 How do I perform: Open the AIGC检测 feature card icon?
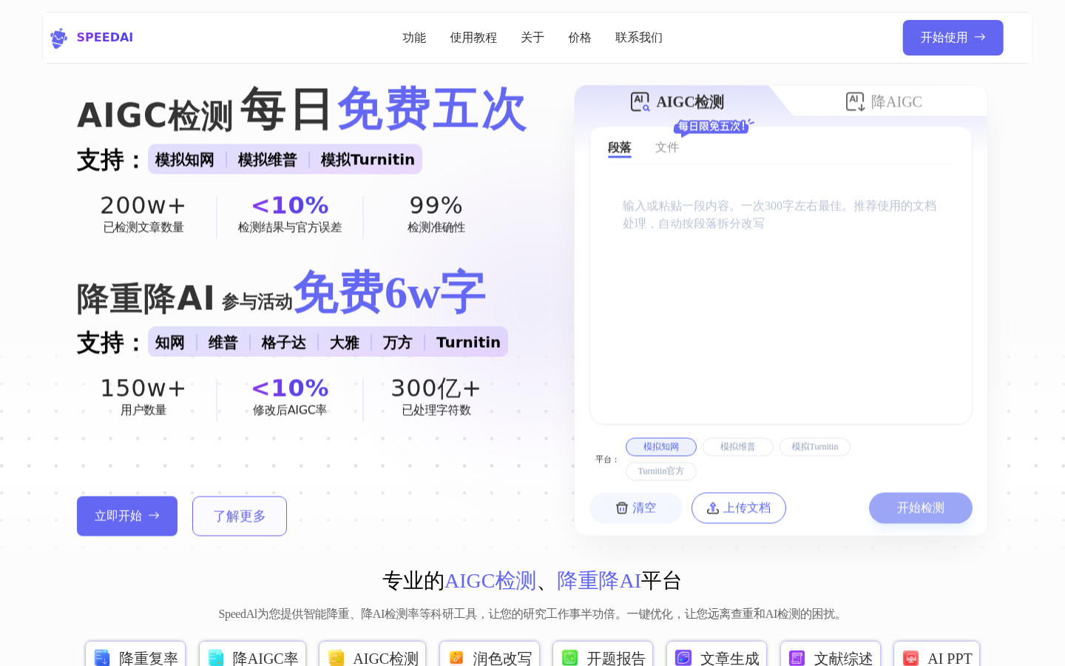pos(337,658)
